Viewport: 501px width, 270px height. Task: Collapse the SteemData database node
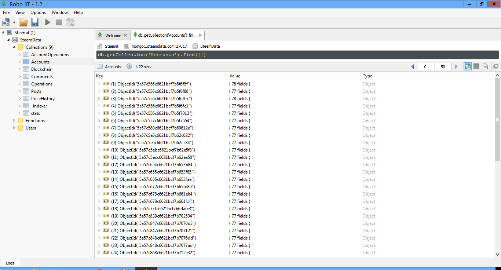[9, 40]
